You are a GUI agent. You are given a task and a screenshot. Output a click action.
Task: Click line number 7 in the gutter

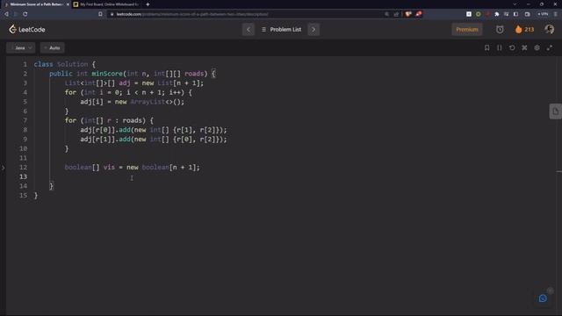[x=25, y=120]
